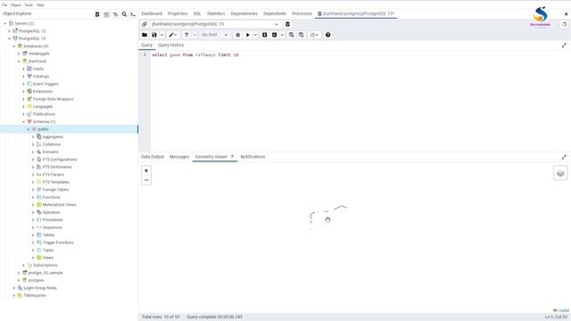Expand the chhatisgarh database node
This screenshot has width=571, height=321.
click(19, 53)
